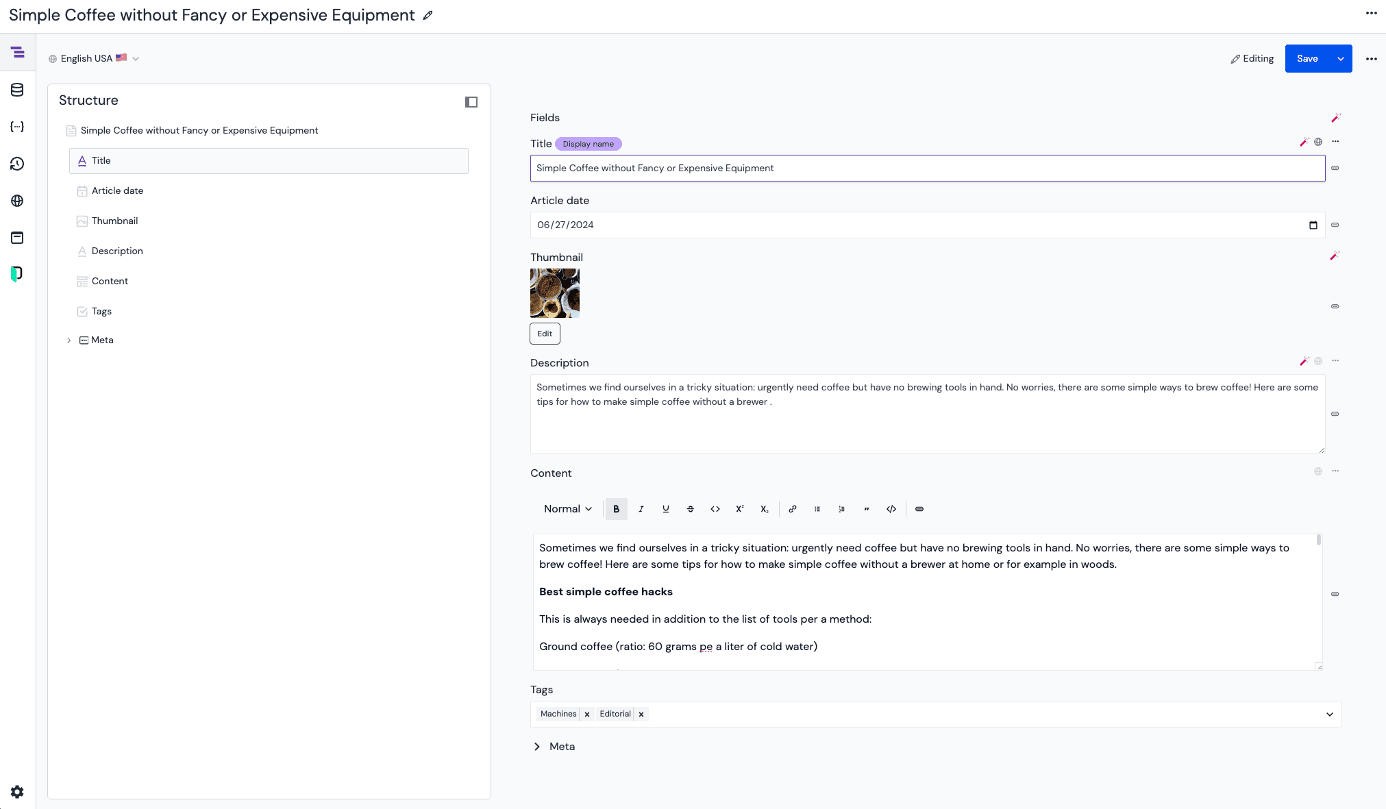Click the globe localization icon in the sidebar
The height and width of the screenshot is (809, 1386).
pyautogui.click(x=17, y=201)
